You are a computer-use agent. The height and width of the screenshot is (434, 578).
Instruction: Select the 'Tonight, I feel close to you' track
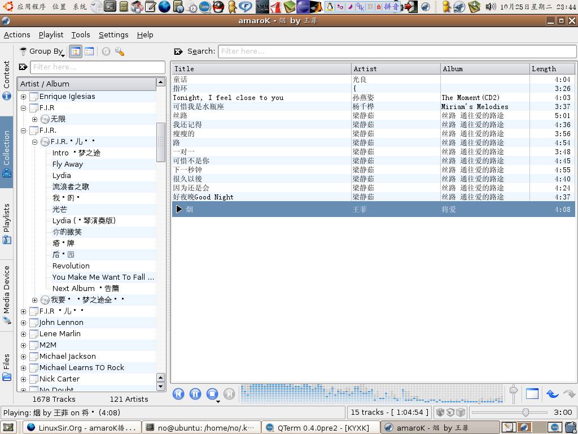(x=373, y=97)
